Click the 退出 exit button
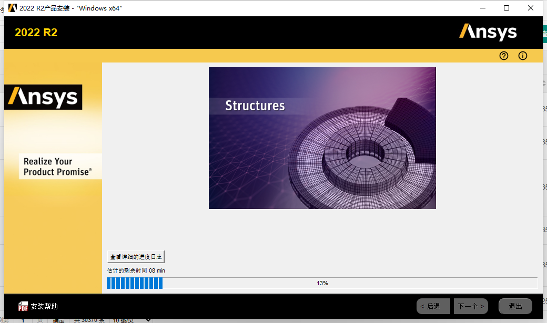Viewport: 547px width, 323px height. click(x=515, y=306)
